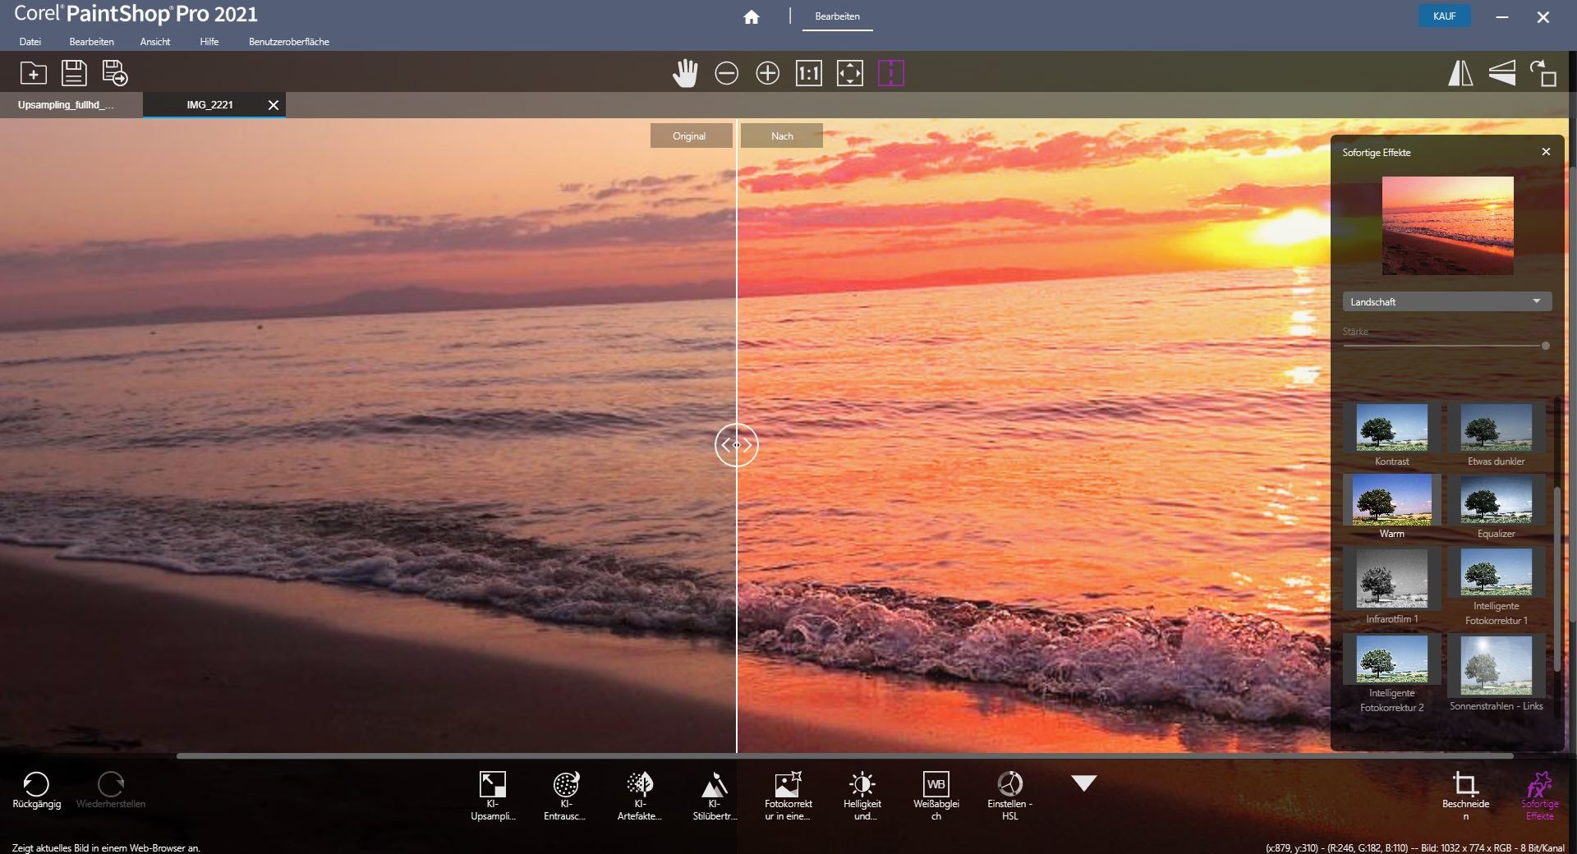Toggle the split before/after view

[x=890, y=74]
